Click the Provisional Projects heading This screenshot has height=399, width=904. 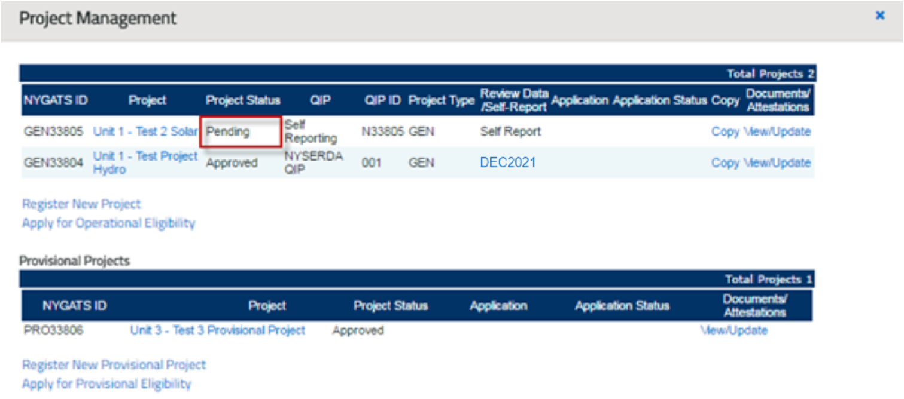pos(74,262)
